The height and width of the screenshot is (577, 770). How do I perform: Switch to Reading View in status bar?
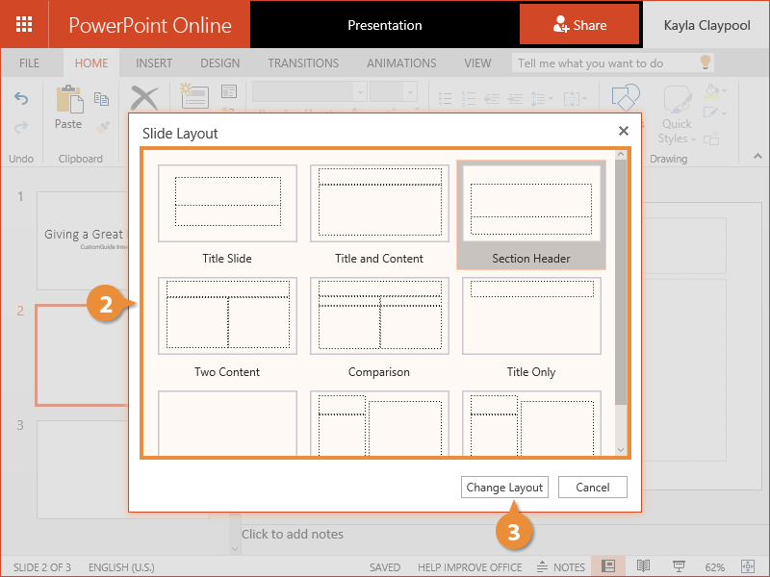point(644,566)
